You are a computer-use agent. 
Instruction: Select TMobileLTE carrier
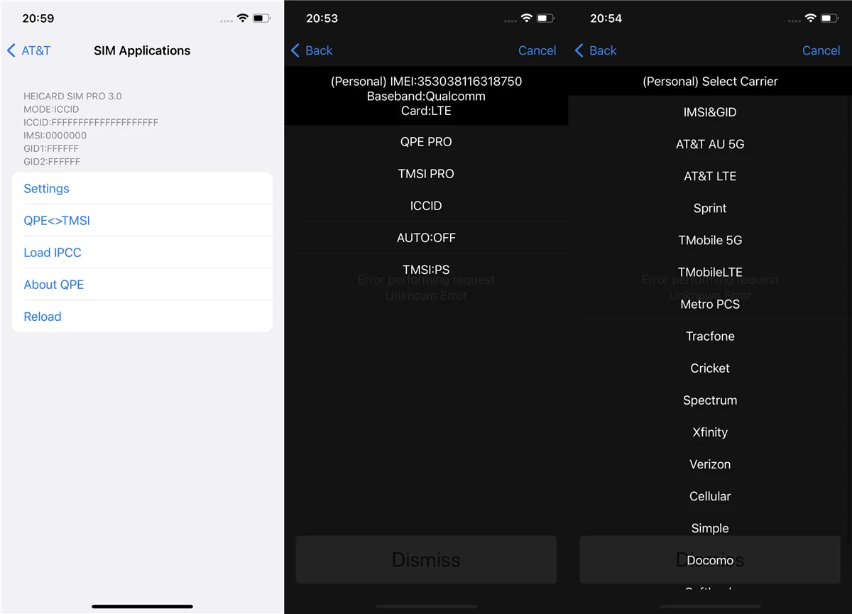pyautogui.click(x=710, y=272)
